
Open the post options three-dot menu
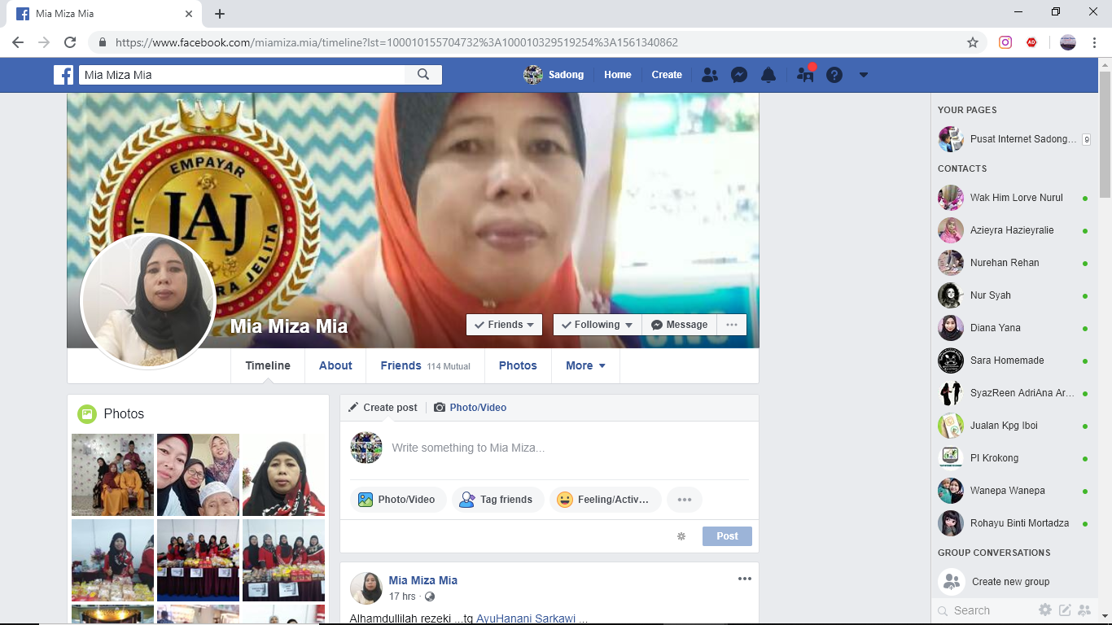[744, 579]
